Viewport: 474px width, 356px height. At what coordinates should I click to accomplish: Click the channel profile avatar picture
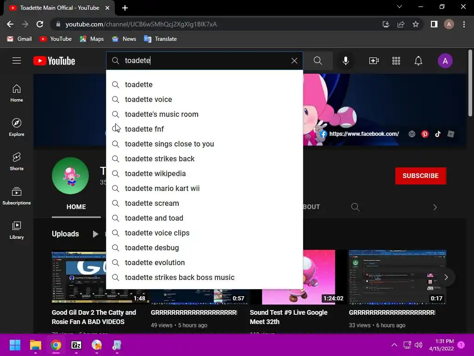[70, 176]
